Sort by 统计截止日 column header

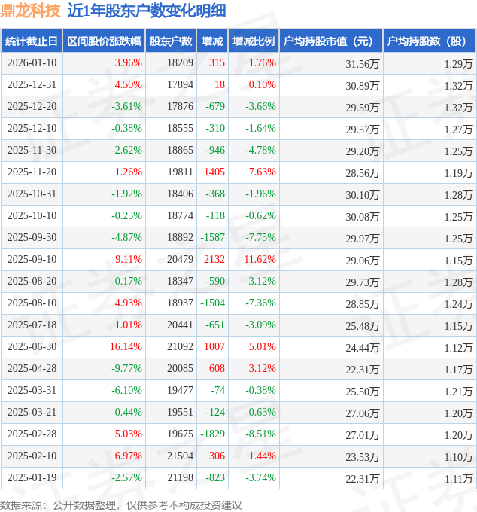click(x=31, y=41)
